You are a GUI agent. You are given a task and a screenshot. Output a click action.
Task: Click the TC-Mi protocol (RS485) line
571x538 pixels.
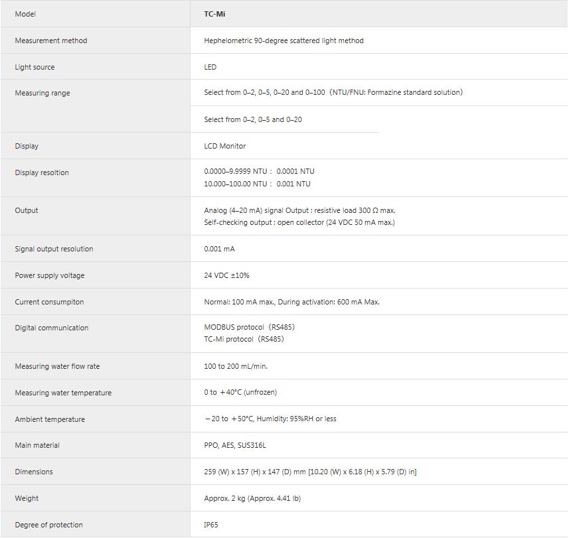point(244,339)
